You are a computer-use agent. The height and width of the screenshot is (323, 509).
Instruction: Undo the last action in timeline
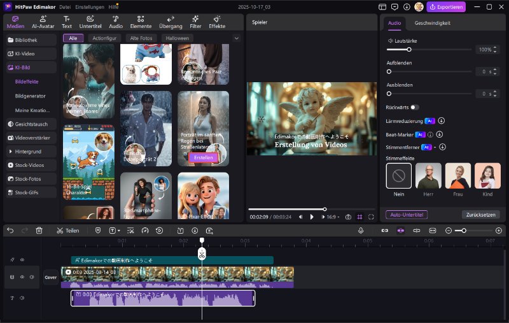10,230
